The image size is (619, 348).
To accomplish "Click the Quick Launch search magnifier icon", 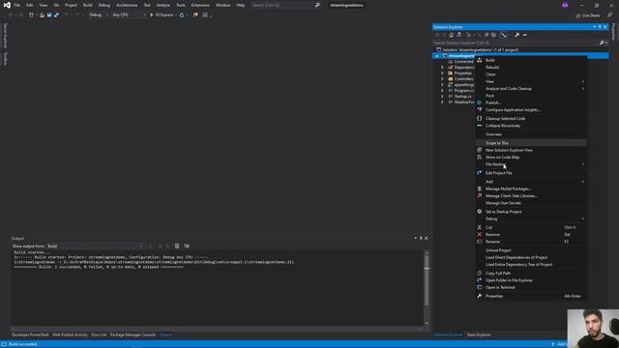I will 317,5.
